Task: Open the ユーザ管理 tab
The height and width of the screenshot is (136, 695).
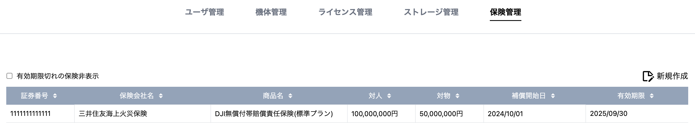Action: coord(204,12)
